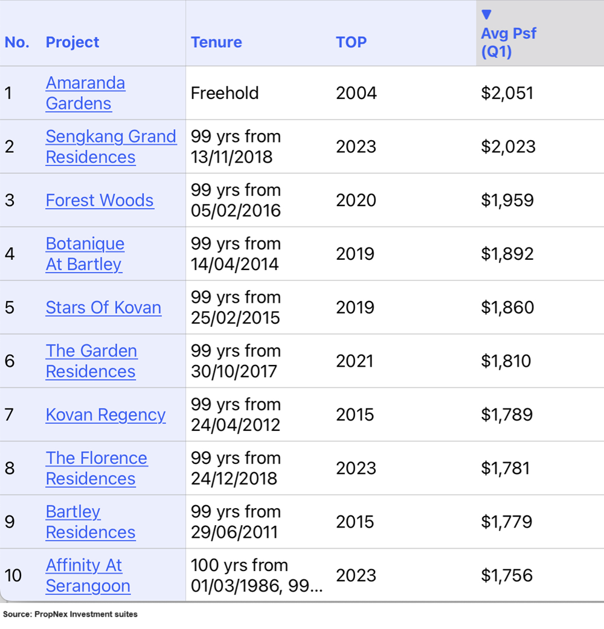Select the $1,756 price cell in row 10
The image size is (604, 629).
point(506,575)
